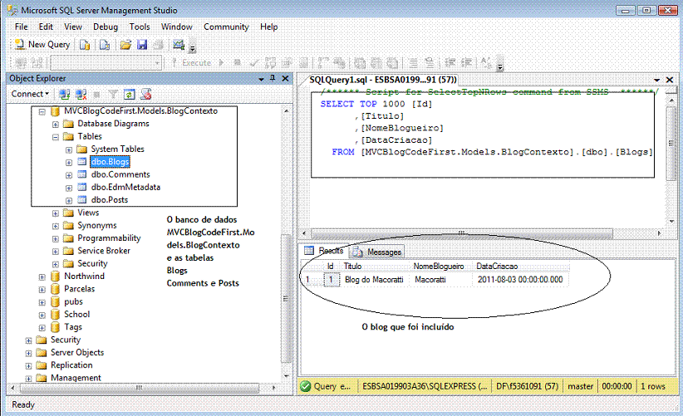Open the Debug menu
This screenshot has height=416, width=683.
coord(106,27)
